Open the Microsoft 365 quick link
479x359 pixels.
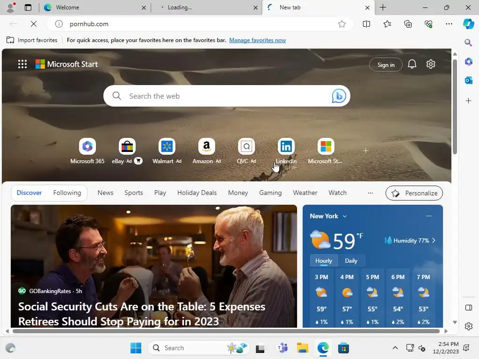click(87, 151)
